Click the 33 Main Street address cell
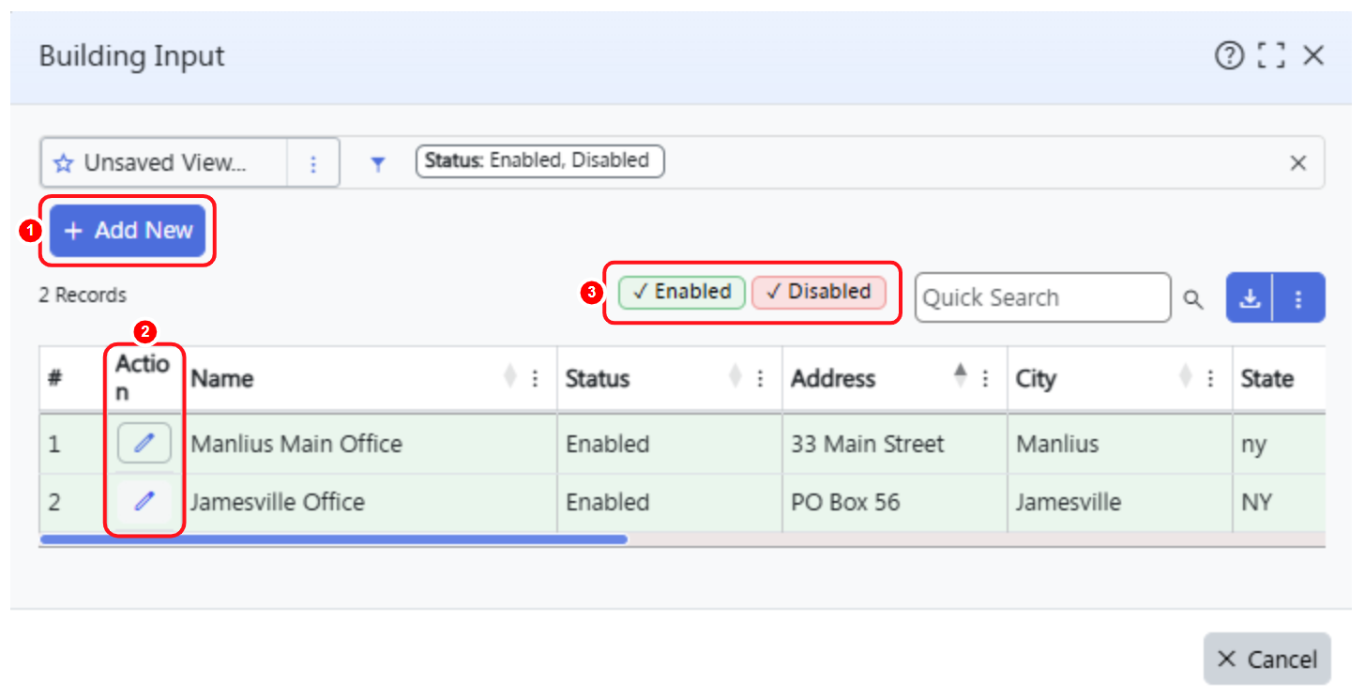Image resolution: width=1365 pixels, height=698 pixels. [895, 443]
